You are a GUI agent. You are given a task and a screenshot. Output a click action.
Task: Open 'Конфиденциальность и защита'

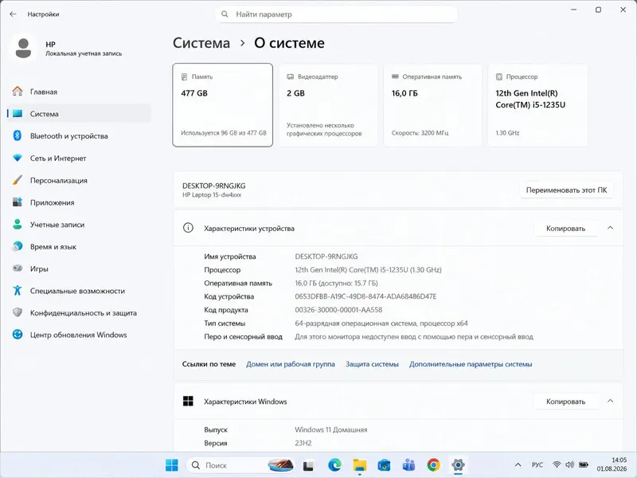click(79, 313)
